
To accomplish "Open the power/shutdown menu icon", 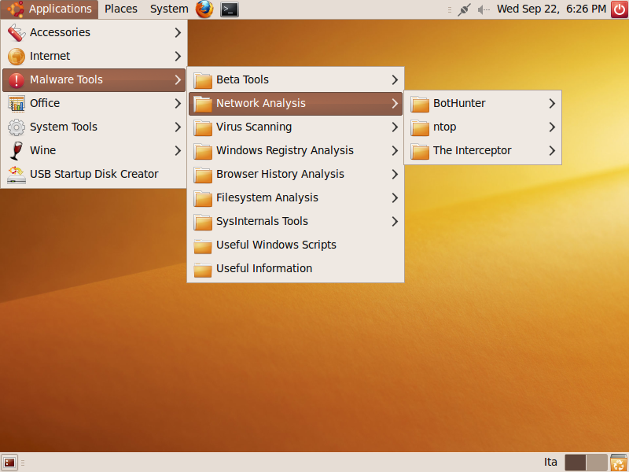I will pyautogui.click(x=620, y=9).
